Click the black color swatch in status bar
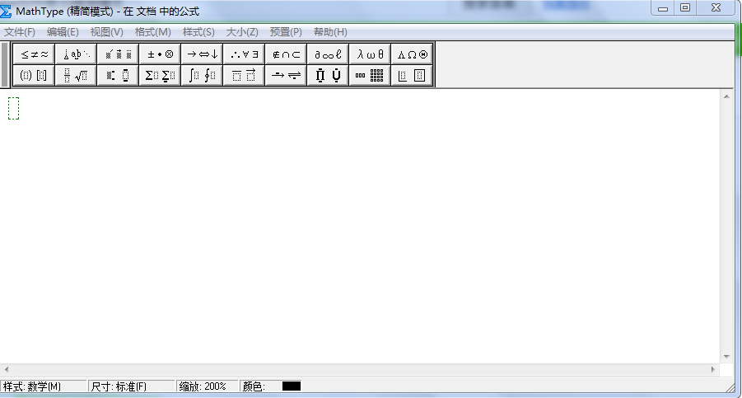742x398 pixels. pyautogui.click(x=292, y=386)
